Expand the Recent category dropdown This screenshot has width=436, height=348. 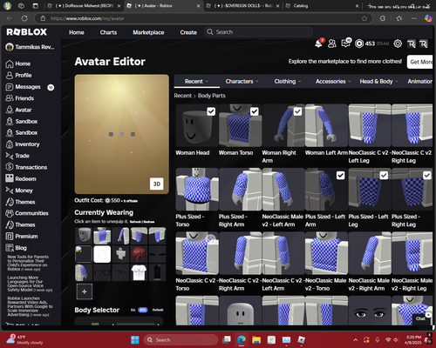tap(196, 82)
